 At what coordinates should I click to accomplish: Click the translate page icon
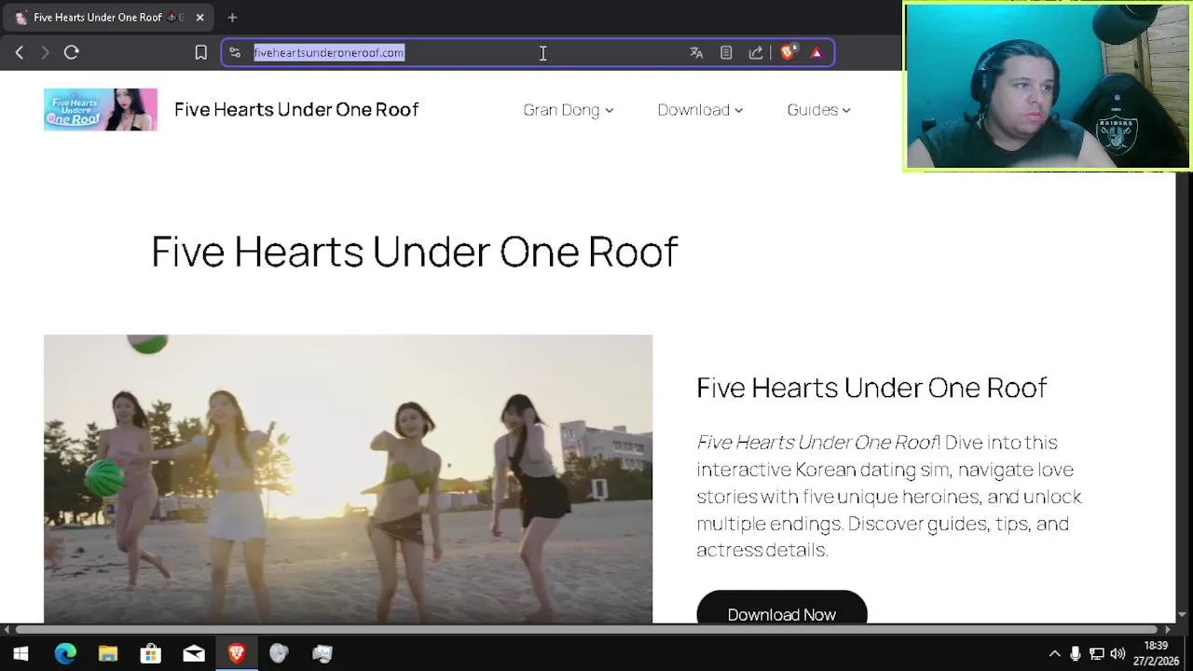[x=696, y=53]
